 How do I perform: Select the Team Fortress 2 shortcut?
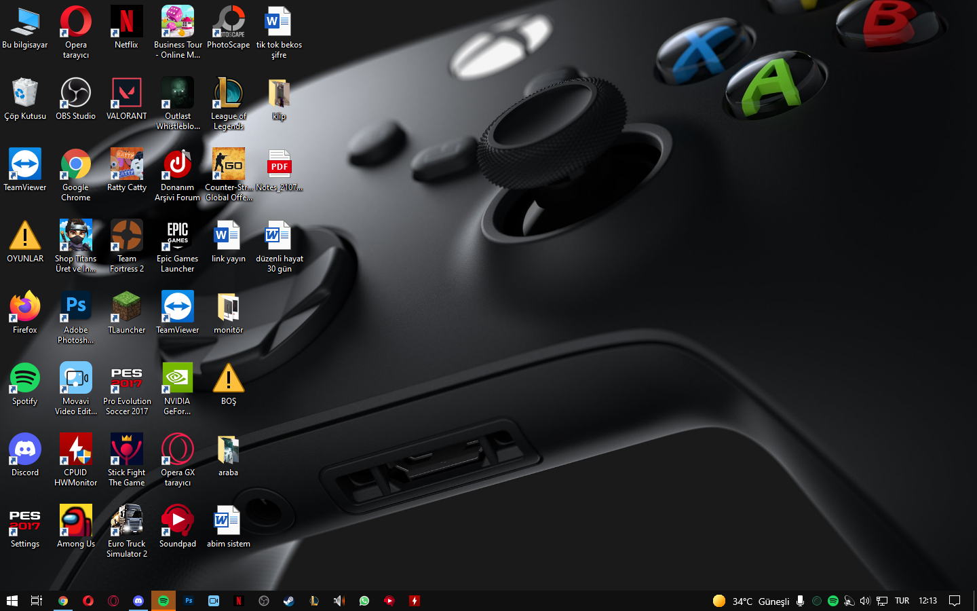pyautogui.click(x=127, y=246)
